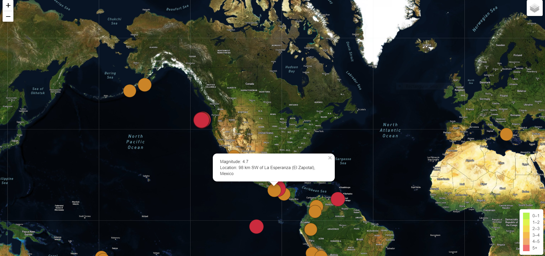The image size is (545, 256).
Task: Zoom out with the minus button
Action: pos(8,17)
